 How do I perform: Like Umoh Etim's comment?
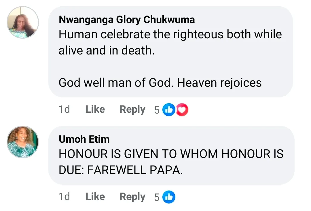[x=95, y=197]
